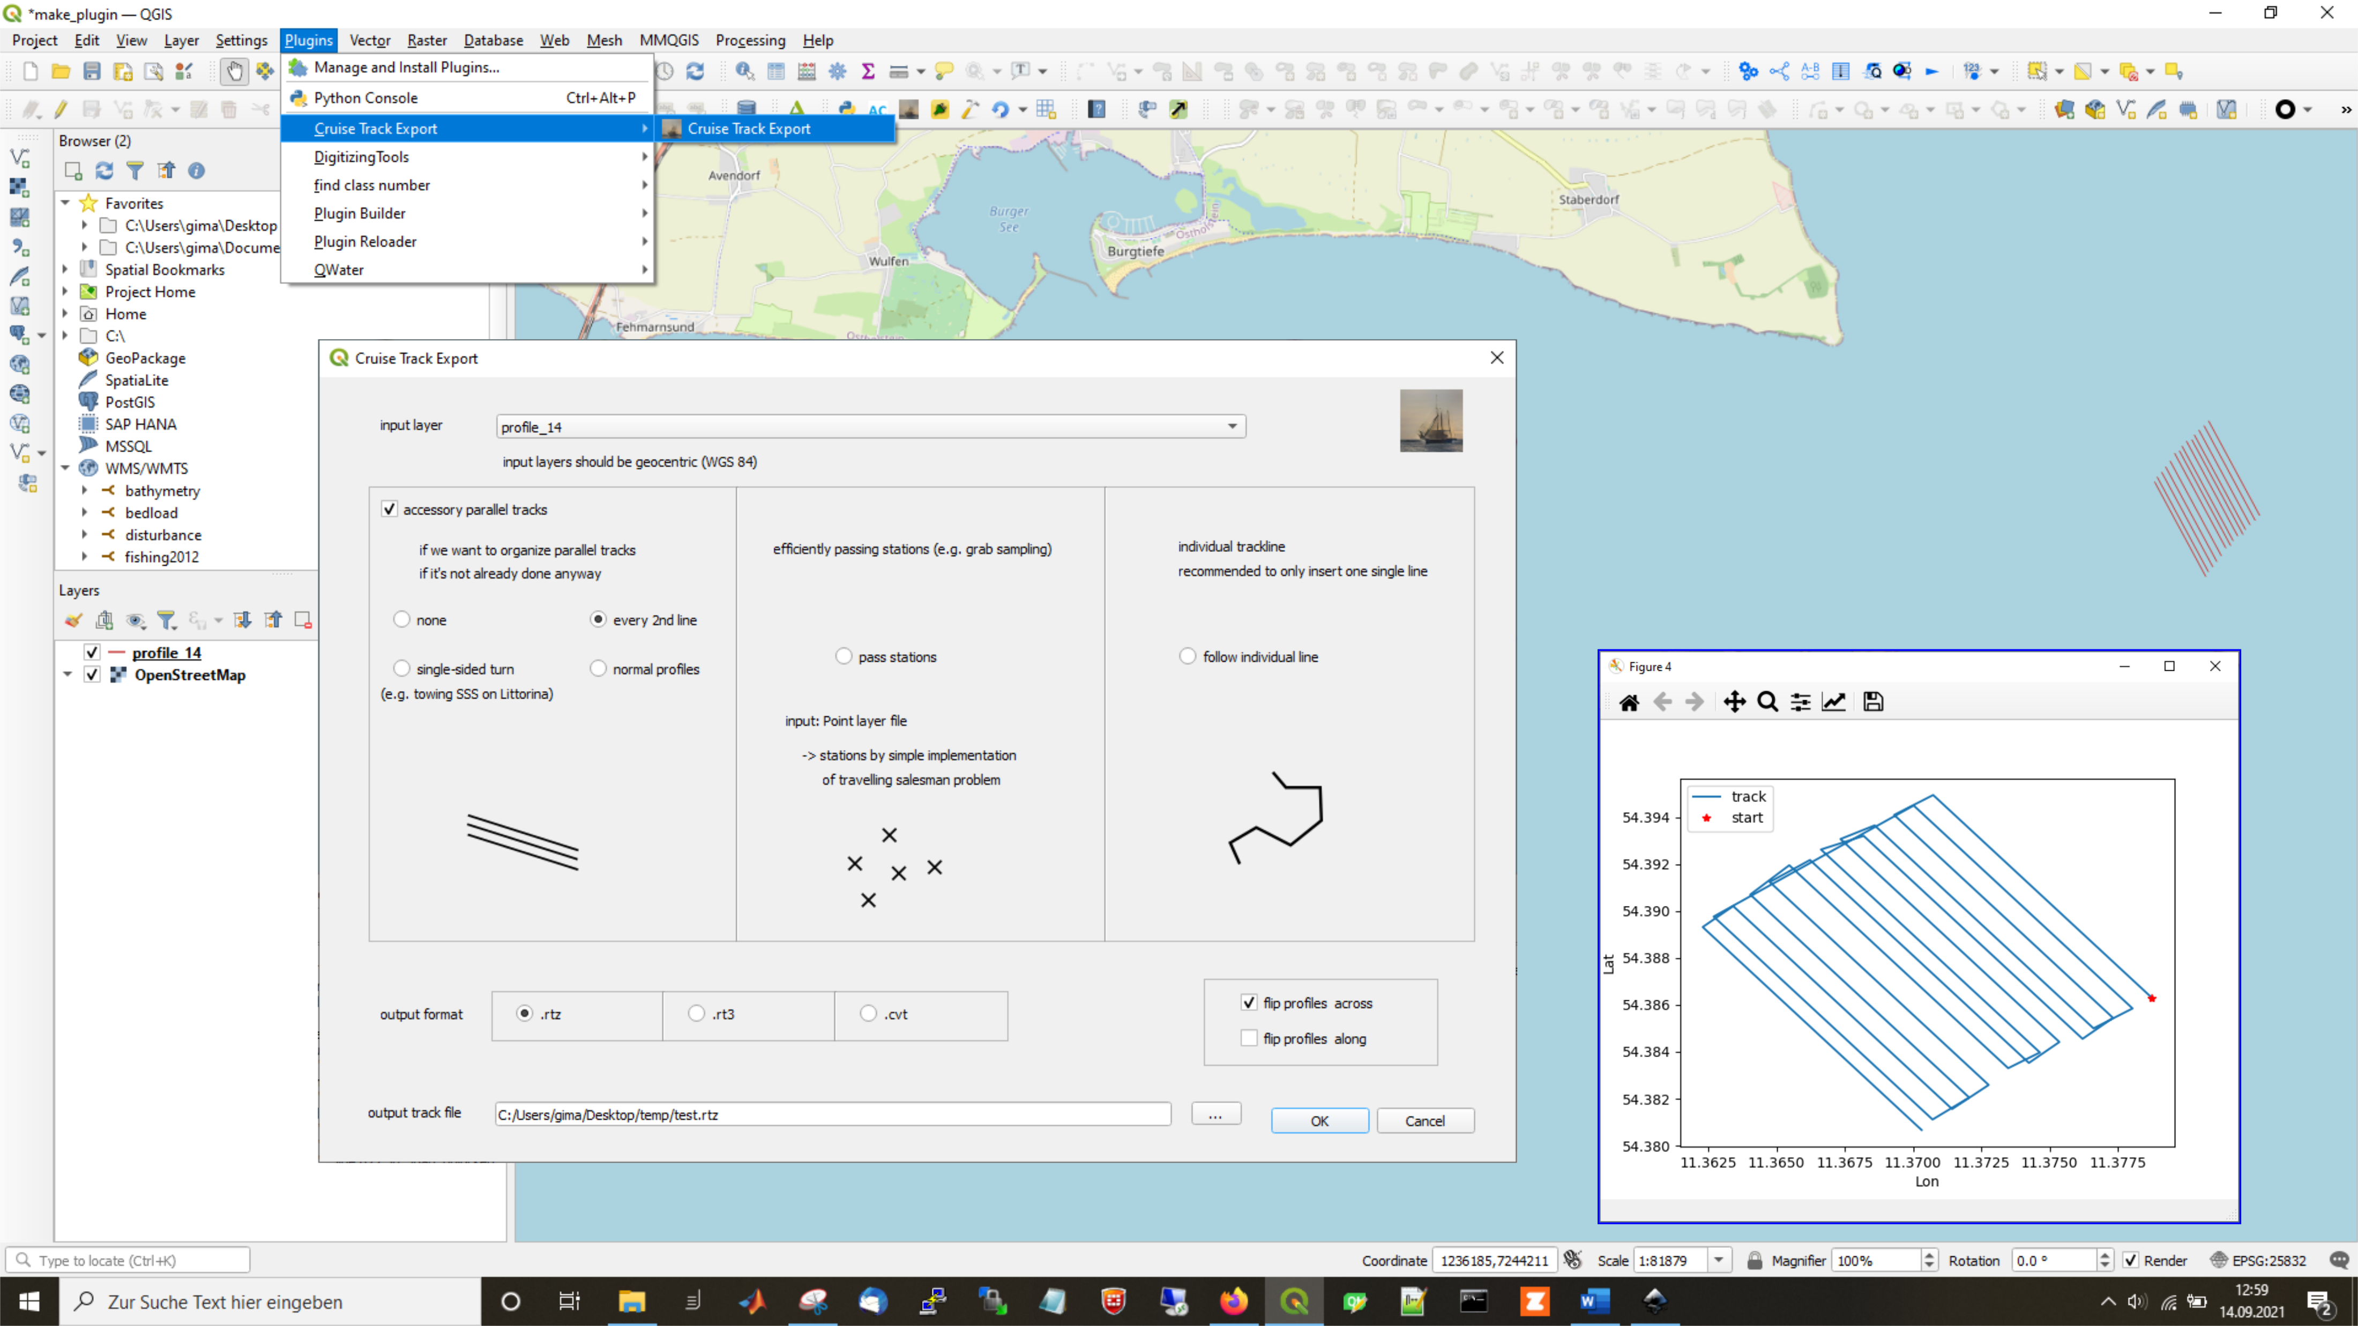Click the Refresh icon in Browser panel

(105, 171)
